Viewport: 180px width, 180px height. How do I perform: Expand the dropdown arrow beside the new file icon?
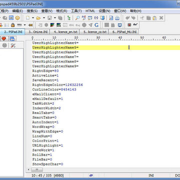pos(33,18)
